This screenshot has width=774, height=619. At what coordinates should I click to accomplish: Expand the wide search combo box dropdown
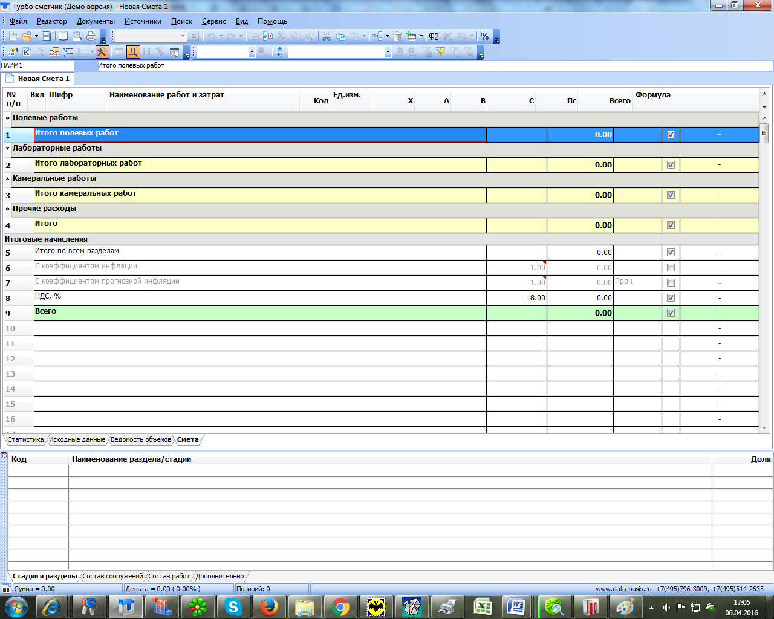pos(388,52)
